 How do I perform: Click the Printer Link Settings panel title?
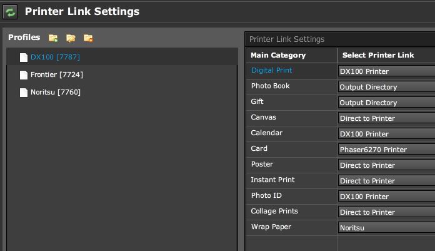287,39
